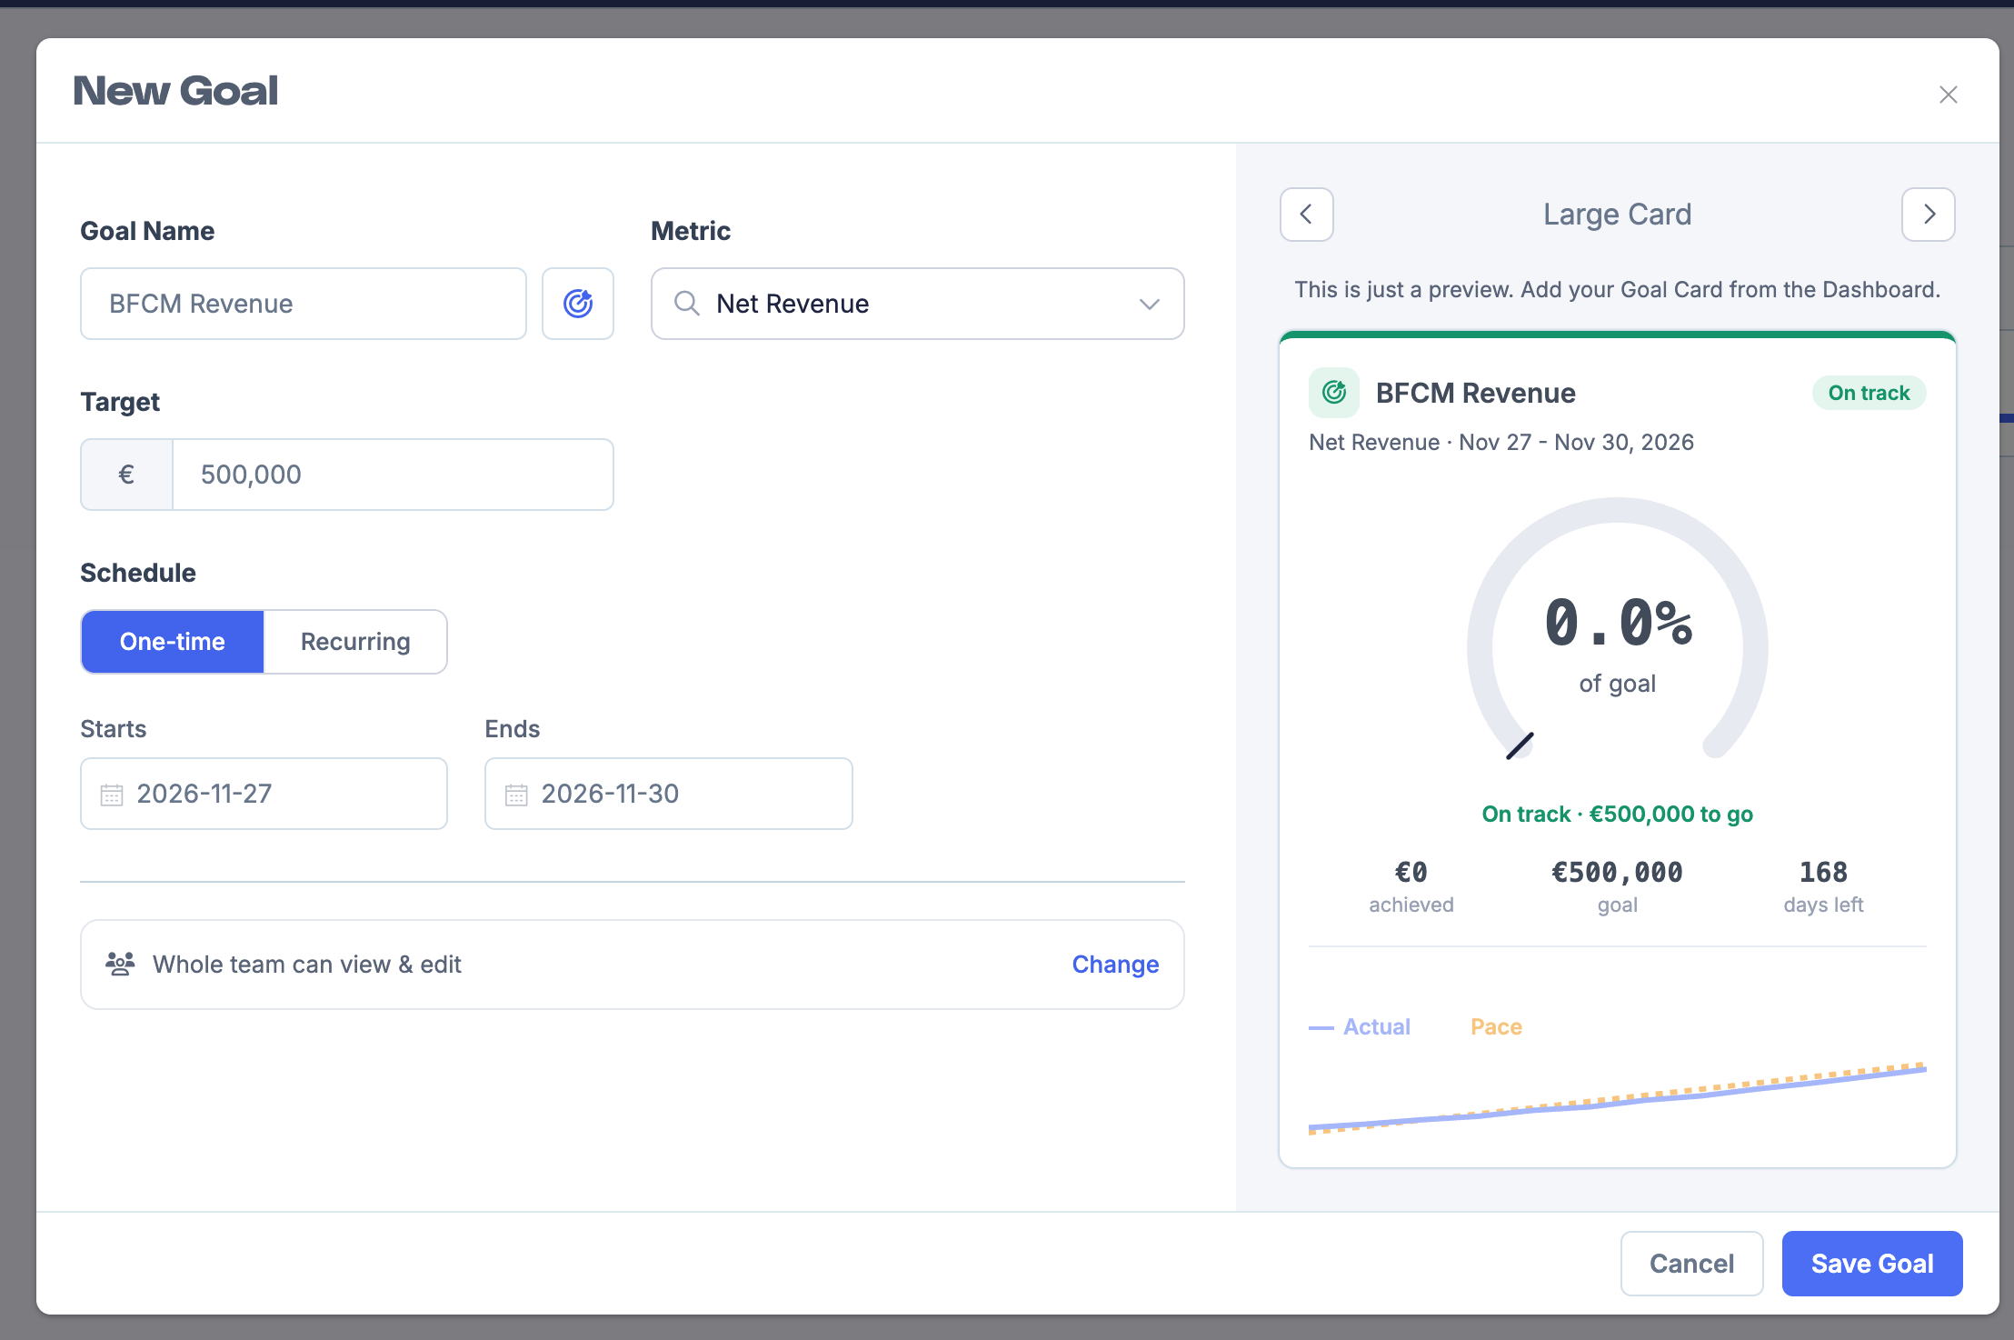Viewport: 2014px width, 1340px height.
Task: Click the 0.0% progress gauge
Action: [1618, 629]
